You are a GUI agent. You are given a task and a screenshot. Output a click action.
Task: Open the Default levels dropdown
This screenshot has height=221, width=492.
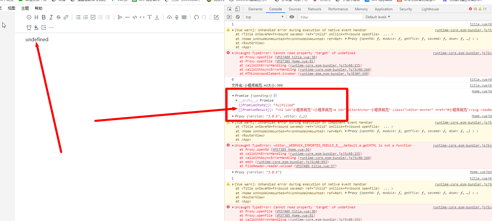tap(378, 17)
